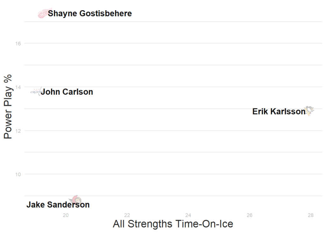Click the Washington Capitals logo
The width and height of the screenshot is (326, 233).
click(x=36, y=92)
